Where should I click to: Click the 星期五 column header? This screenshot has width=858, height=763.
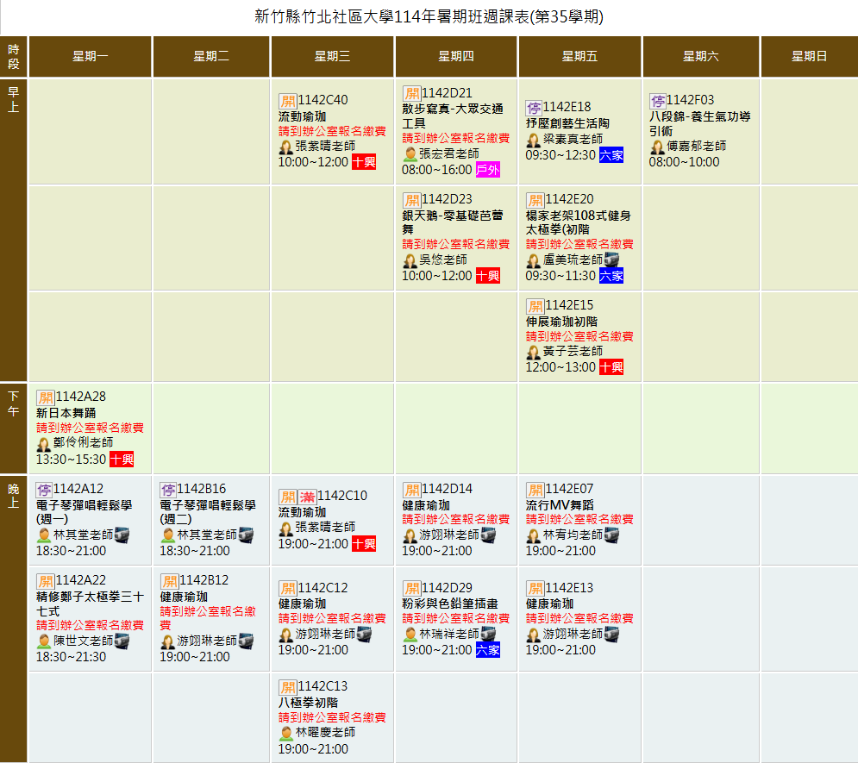click(579, 56)
